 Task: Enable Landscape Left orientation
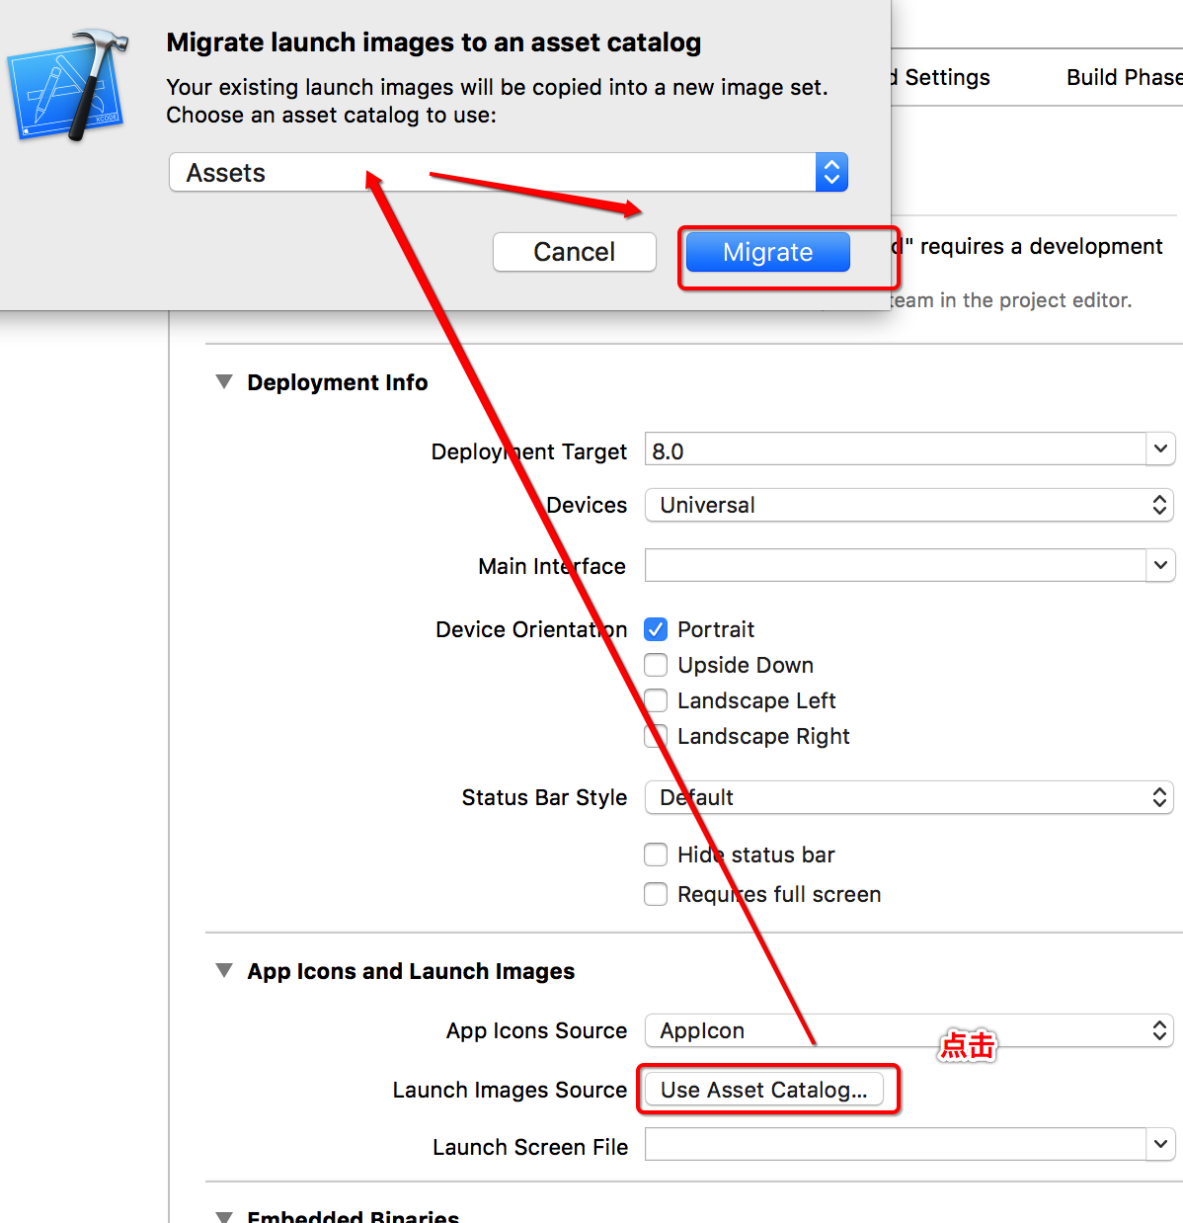coord(656,700)
